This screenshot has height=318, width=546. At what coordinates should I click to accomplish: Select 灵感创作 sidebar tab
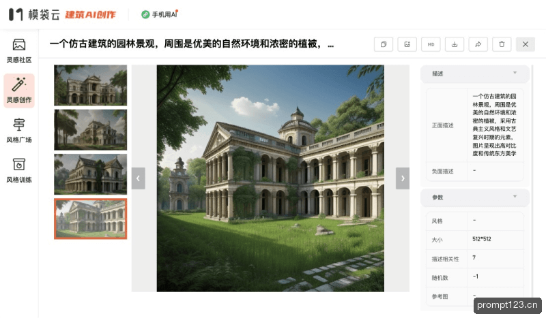point(19,91)
